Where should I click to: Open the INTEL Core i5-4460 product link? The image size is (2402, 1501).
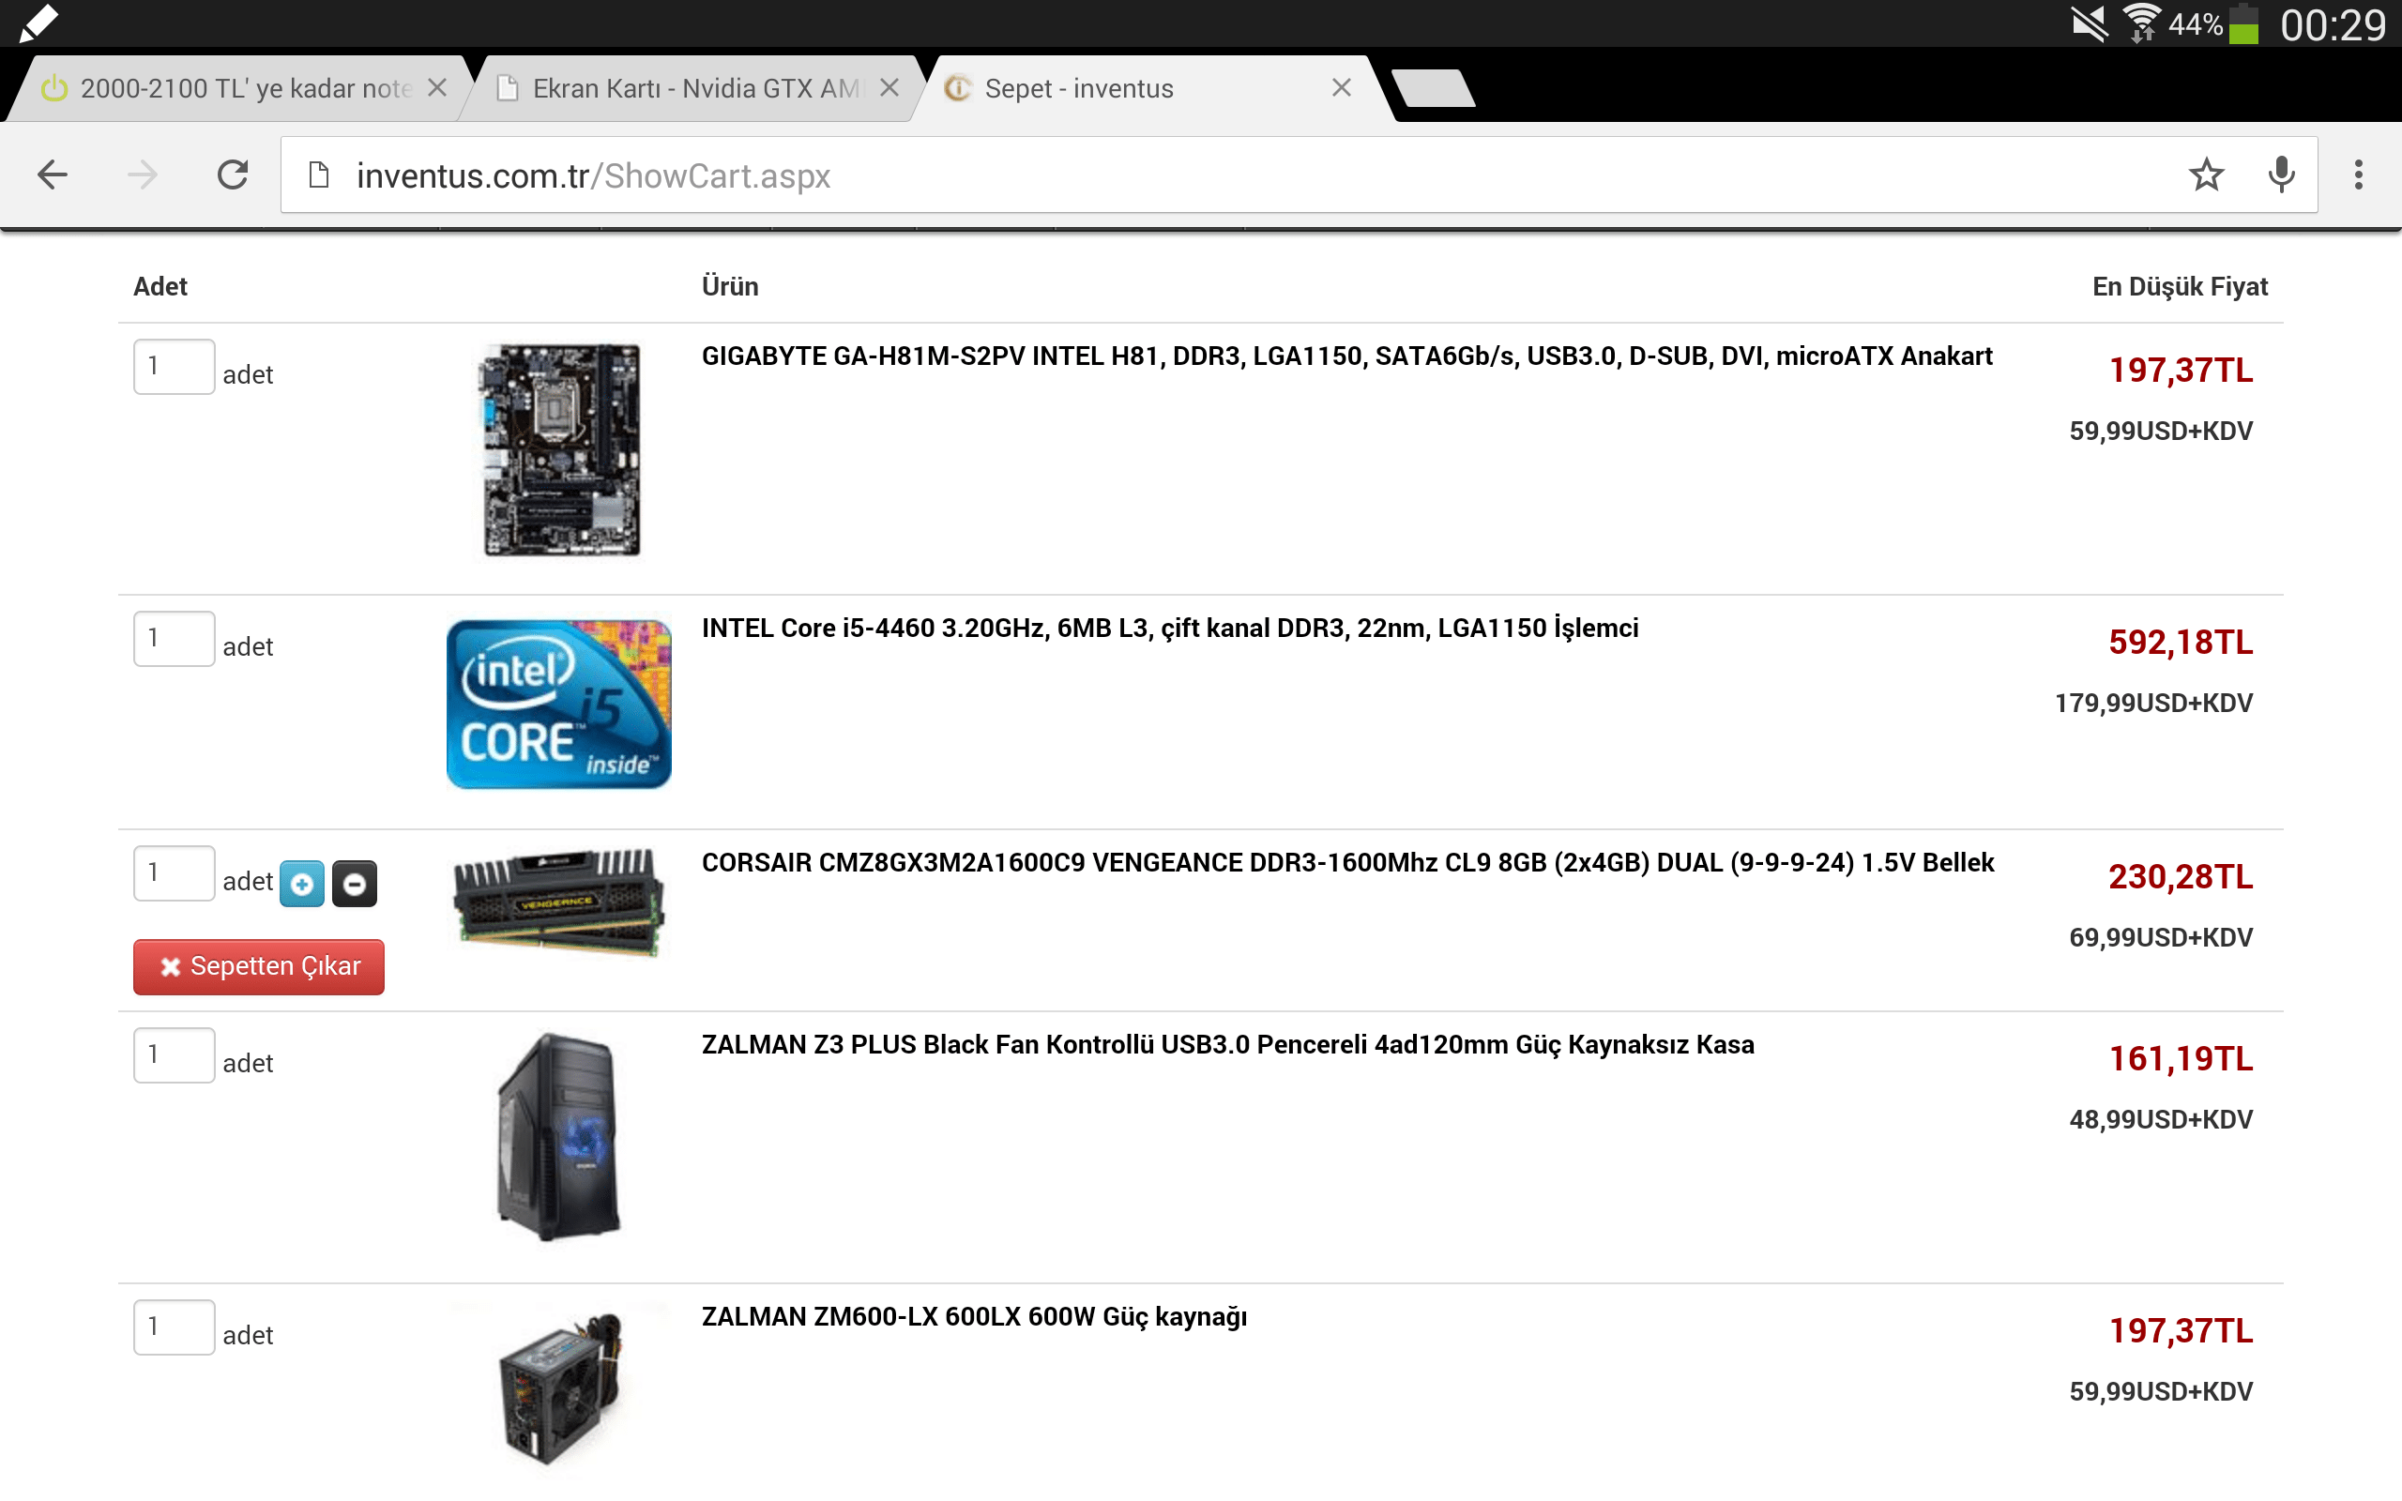coord(1169,629)
